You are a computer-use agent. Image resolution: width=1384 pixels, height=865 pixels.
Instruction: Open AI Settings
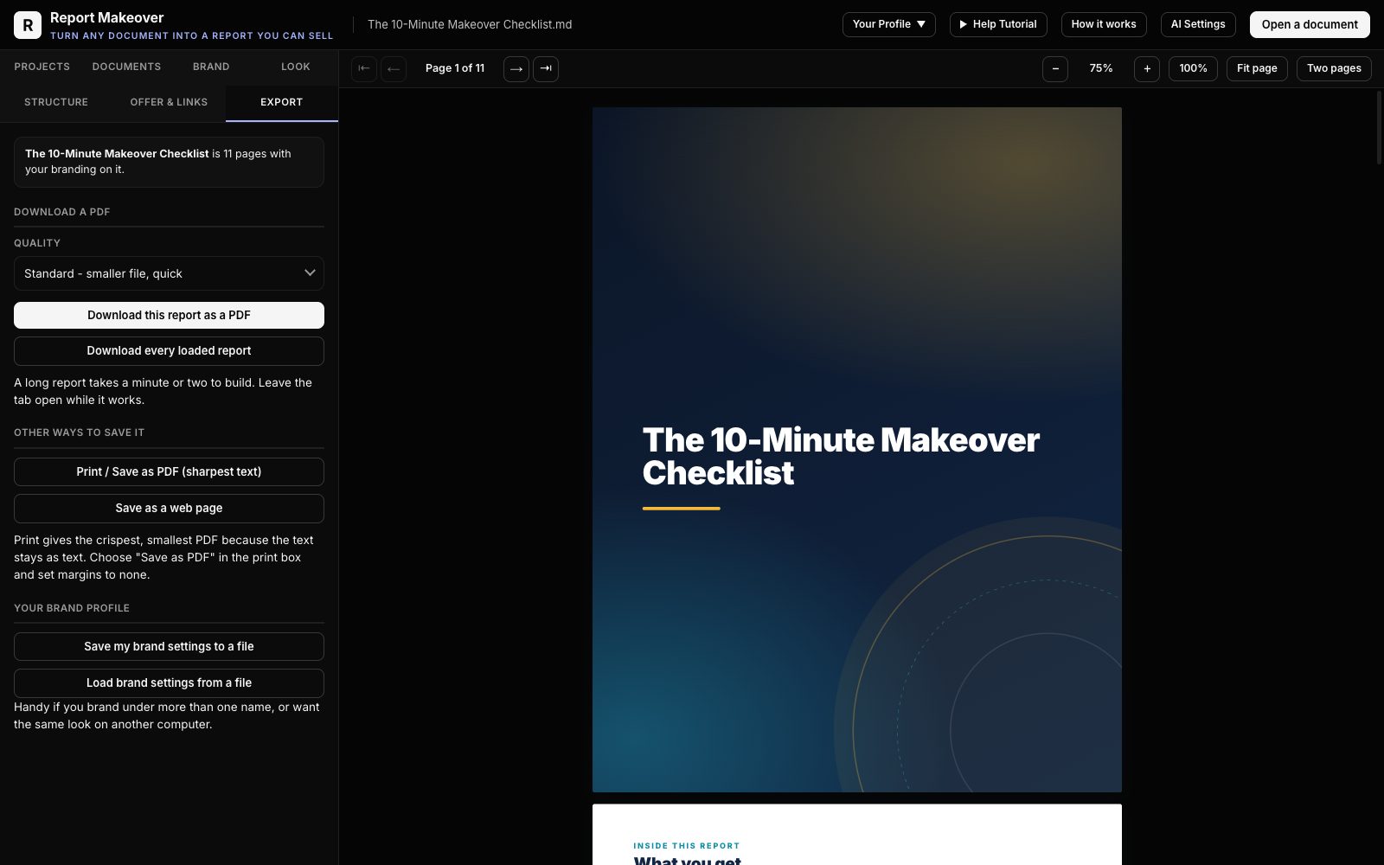point(1198,24)
